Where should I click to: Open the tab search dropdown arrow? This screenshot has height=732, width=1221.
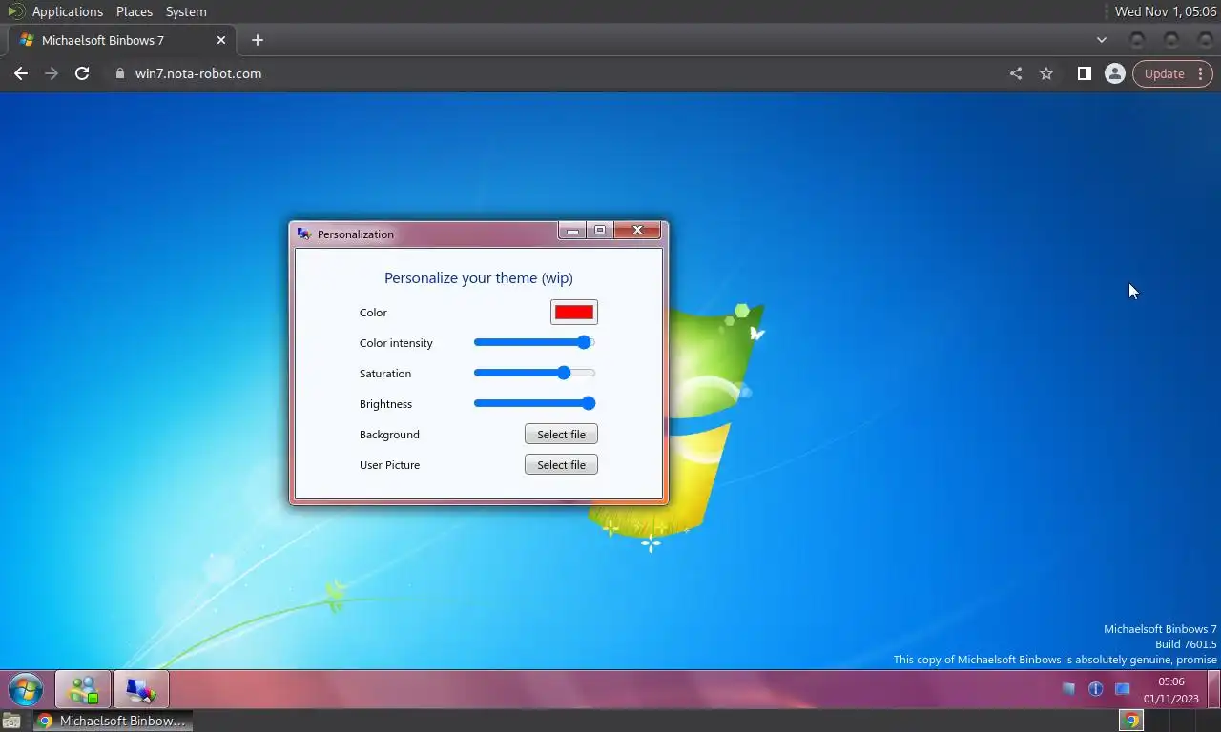pyautogui.click(x=1102, y=40)
